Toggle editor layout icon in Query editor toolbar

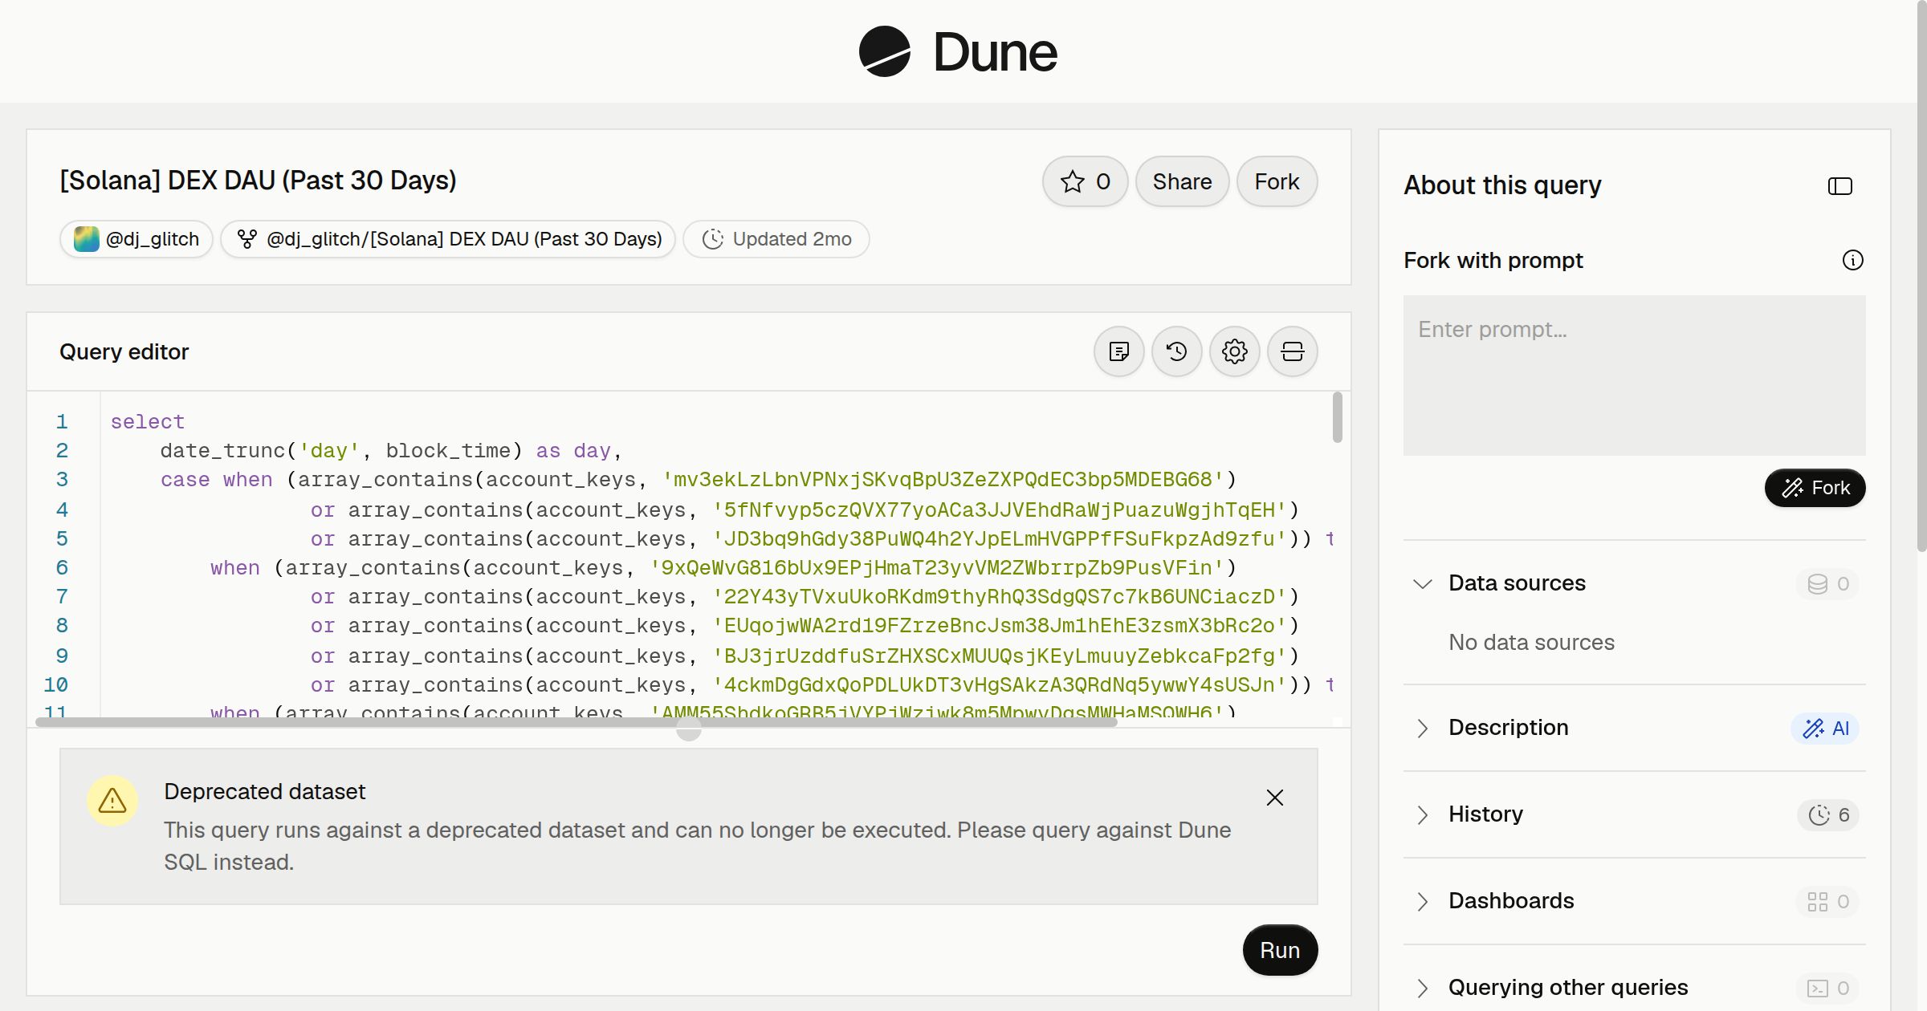click(1293, 351)
